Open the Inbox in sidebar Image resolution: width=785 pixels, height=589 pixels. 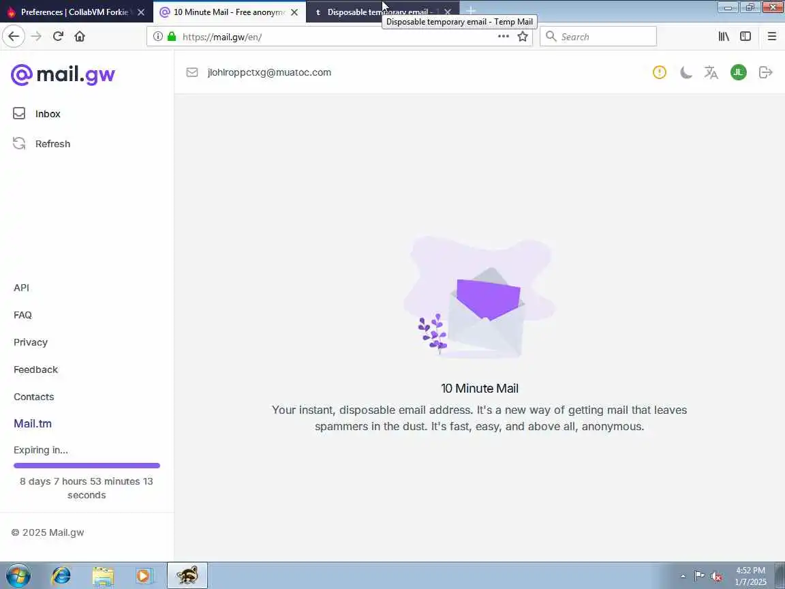coord(48,115)
